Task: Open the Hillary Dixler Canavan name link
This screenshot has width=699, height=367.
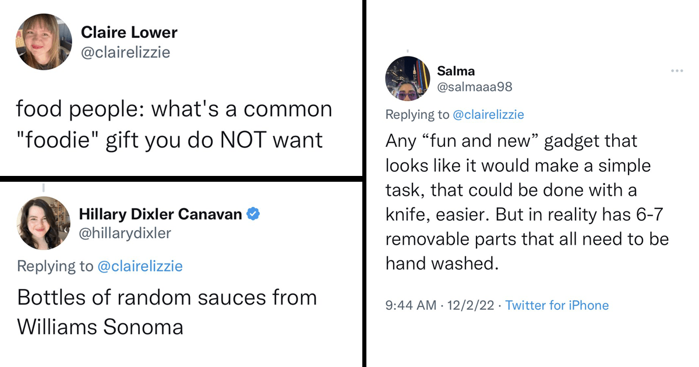Action: 160,214
